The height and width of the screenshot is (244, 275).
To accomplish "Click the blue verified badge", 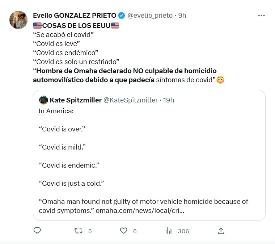I will coord(122,16).
